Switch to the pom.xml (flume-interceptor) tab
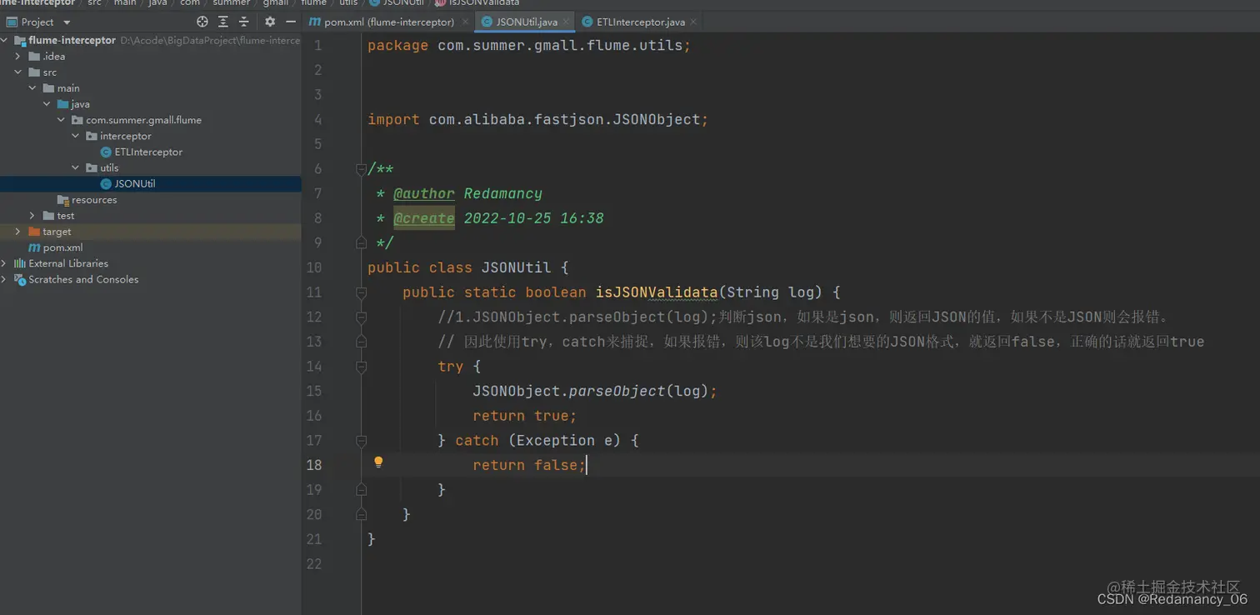Viewport: 1260px width, 615px height. (x=389, y=22)
